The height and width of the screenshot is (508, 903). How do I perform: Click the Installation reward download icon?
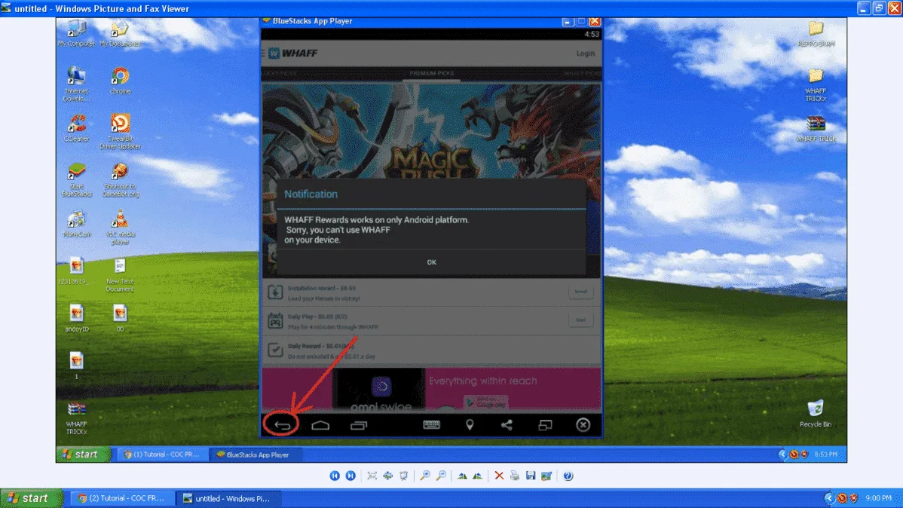pos(274,292)
